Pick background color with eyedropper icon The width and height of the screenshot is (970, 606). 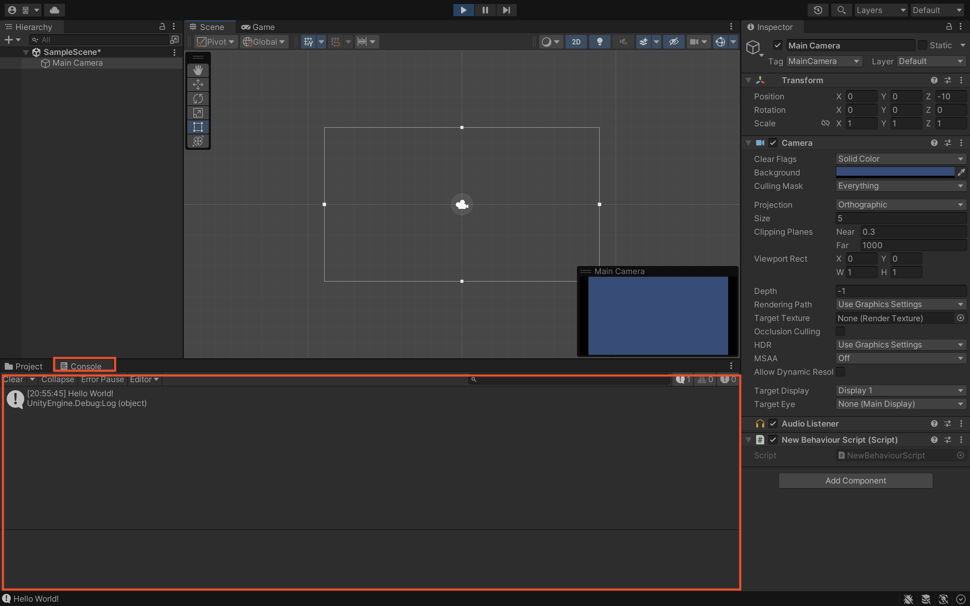pos(961,172)
